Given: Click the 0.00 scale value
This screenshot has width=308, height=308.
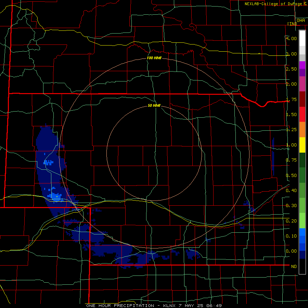Looking at the screenshot, I should click(291, 251).
